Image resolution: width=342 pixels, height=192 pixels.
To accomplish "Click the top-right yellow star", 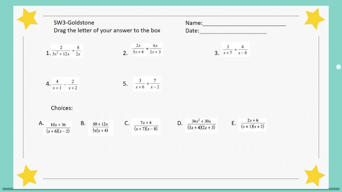I will (x=314, y=18).
